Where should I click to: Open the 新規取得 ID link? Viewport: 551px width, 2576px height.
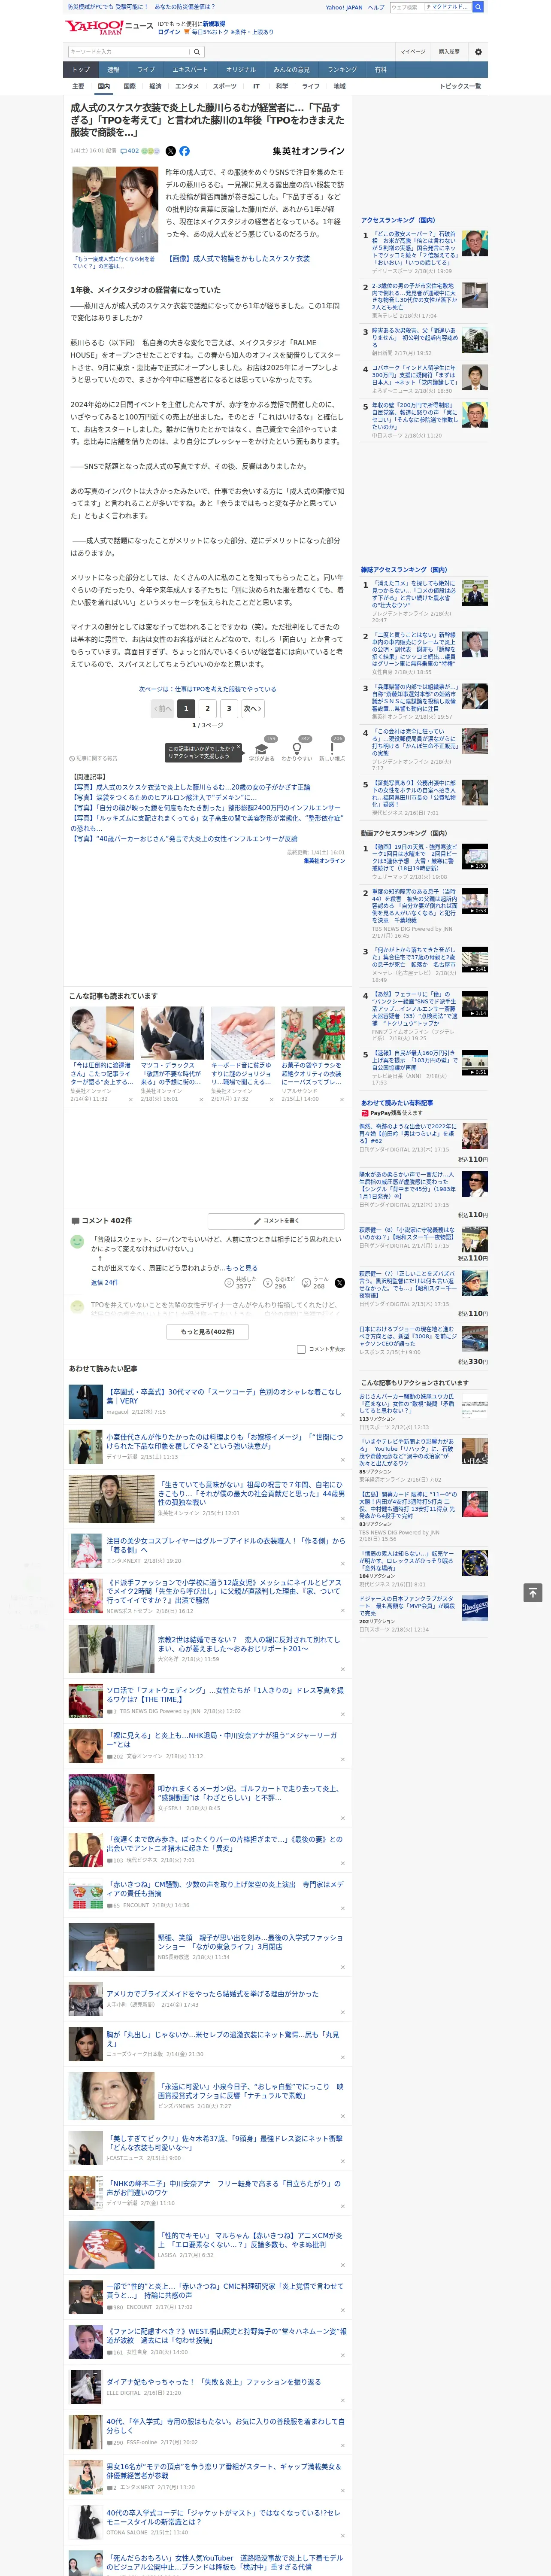coord(214,23)
